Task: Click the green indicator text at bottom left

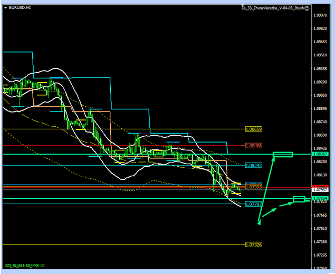Action: (25, 265)
